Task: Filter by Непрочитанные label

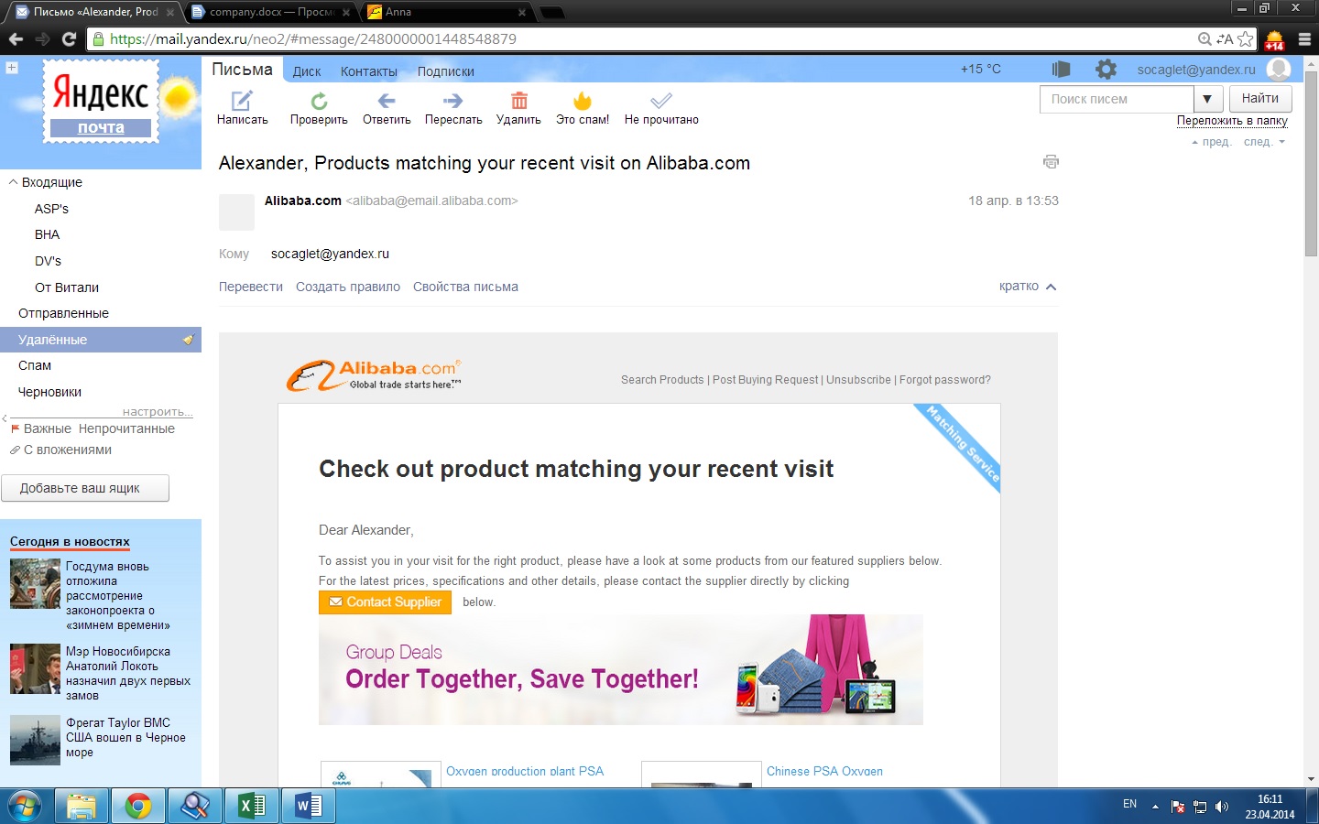Action: point(126,428)
